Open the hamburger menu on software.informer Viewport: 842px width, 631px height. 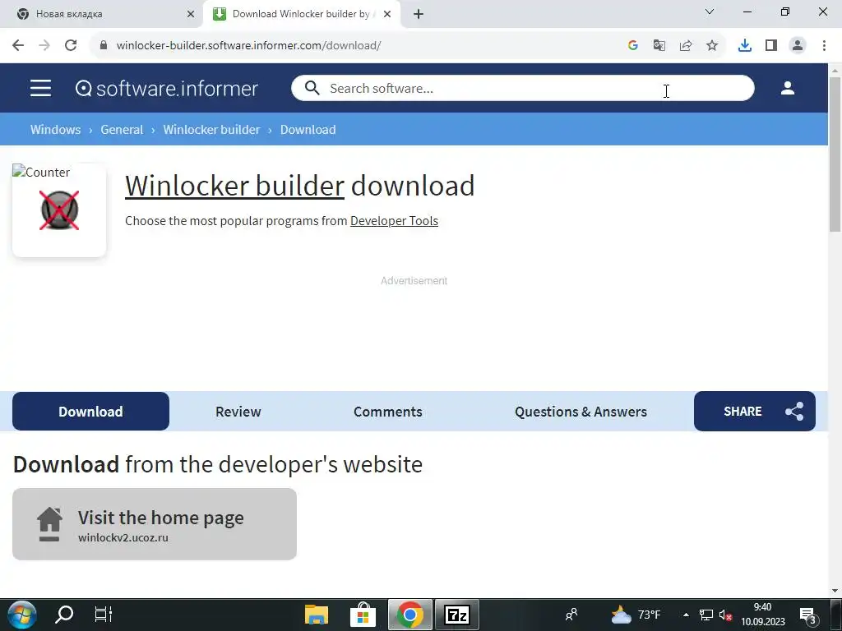pos(41,88)
